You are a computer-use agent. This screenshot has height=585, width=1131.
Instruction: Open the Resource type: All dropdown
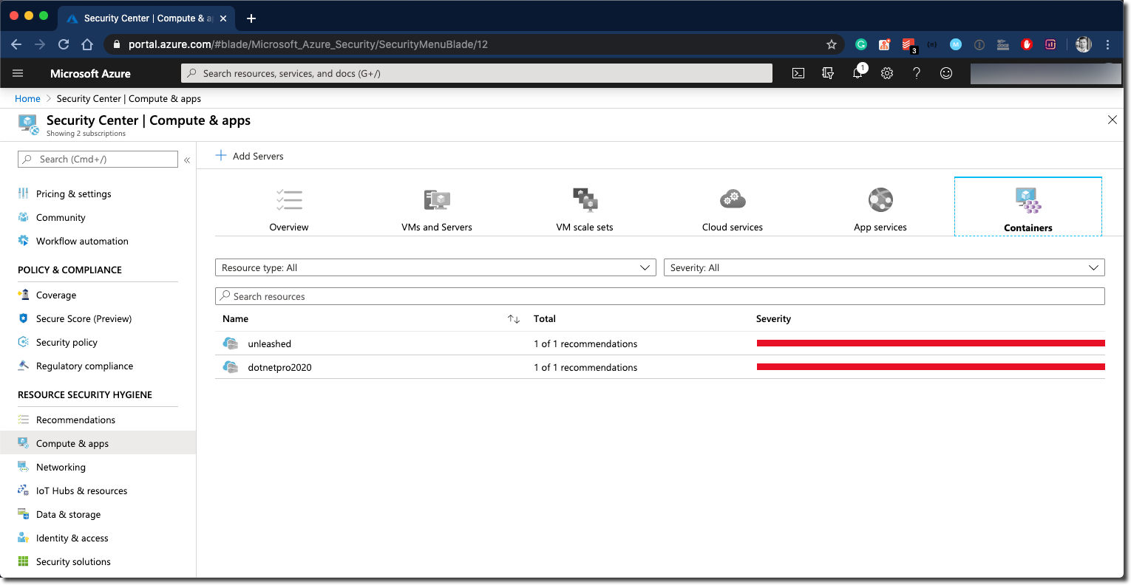click(435, 267)
